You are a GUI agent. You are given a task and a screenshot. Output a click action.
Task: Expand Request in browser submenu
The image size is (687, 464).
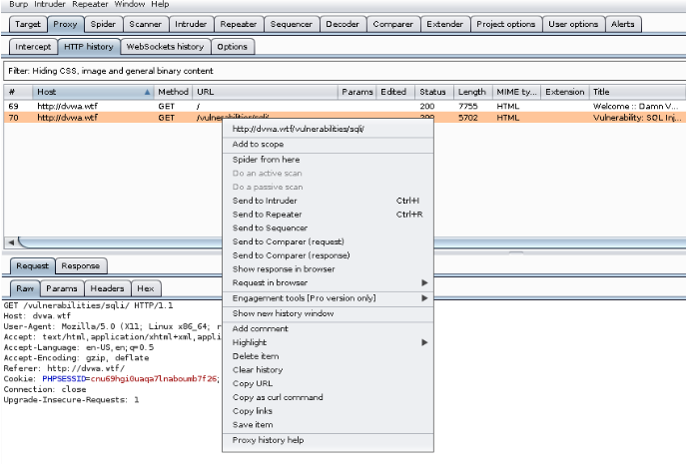[329, 282]
